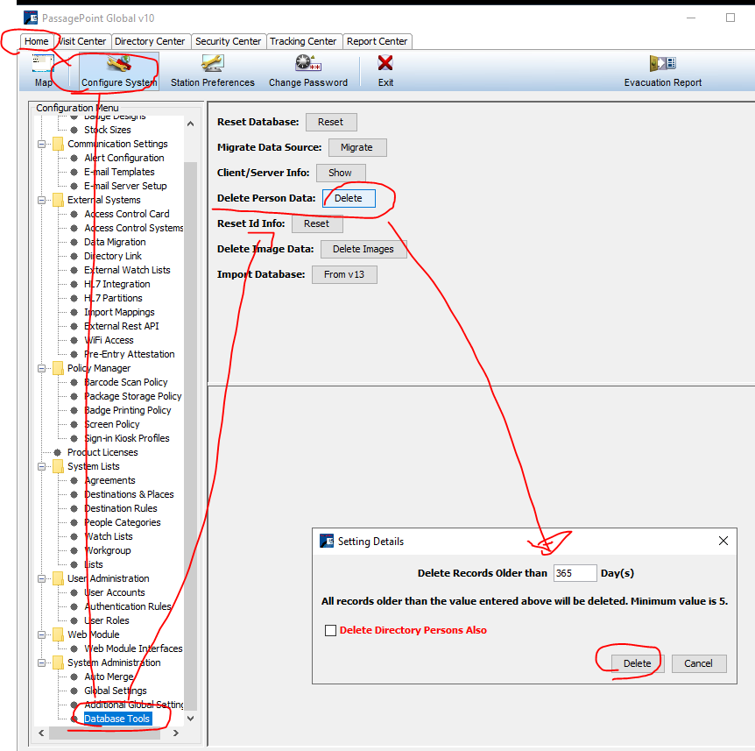Collapse the External Systems tree node

tap(42, 200)
